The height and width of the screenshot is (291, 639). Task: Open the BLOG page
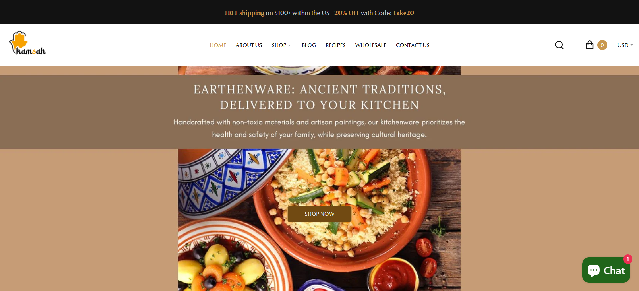pos(309,45)
